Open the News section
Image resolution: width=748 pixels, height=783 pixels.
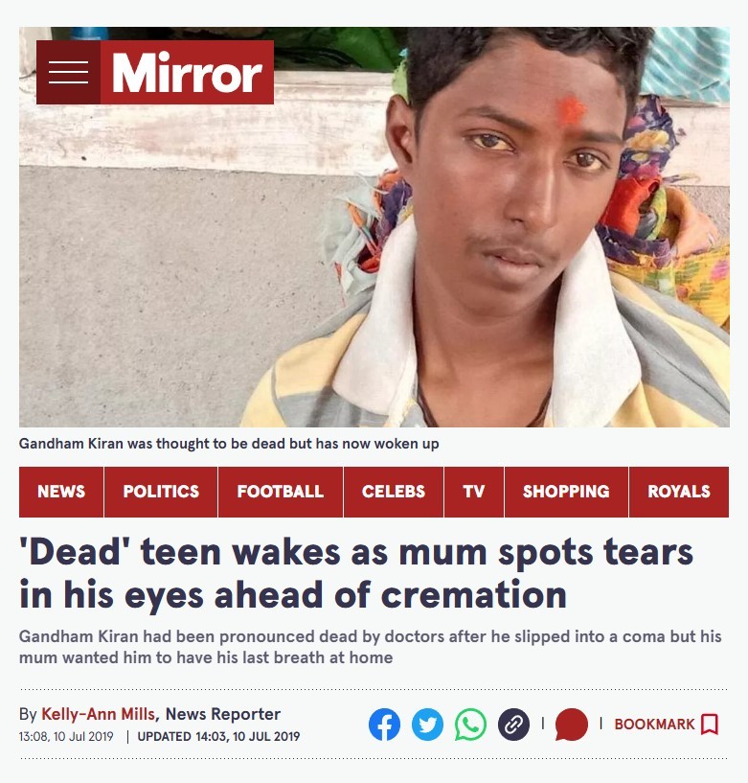61,492
